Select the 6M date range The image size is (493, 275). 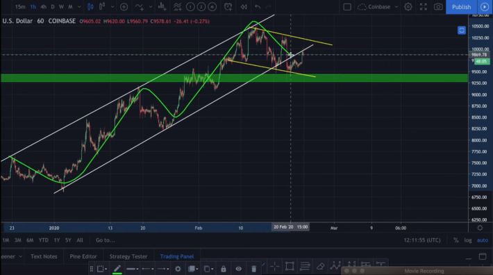30,240
